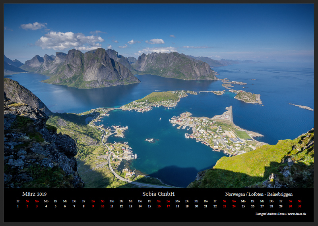
Task: Select calendar day number 12
Action: point(121,206)
